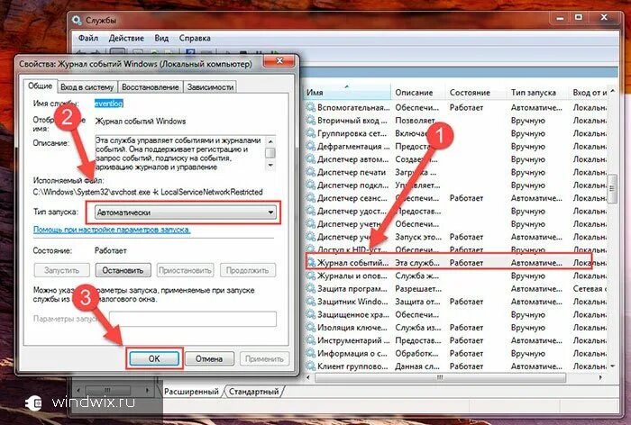Click the OK button
This screenshot has height=425, width=631.
coord(154,358)
